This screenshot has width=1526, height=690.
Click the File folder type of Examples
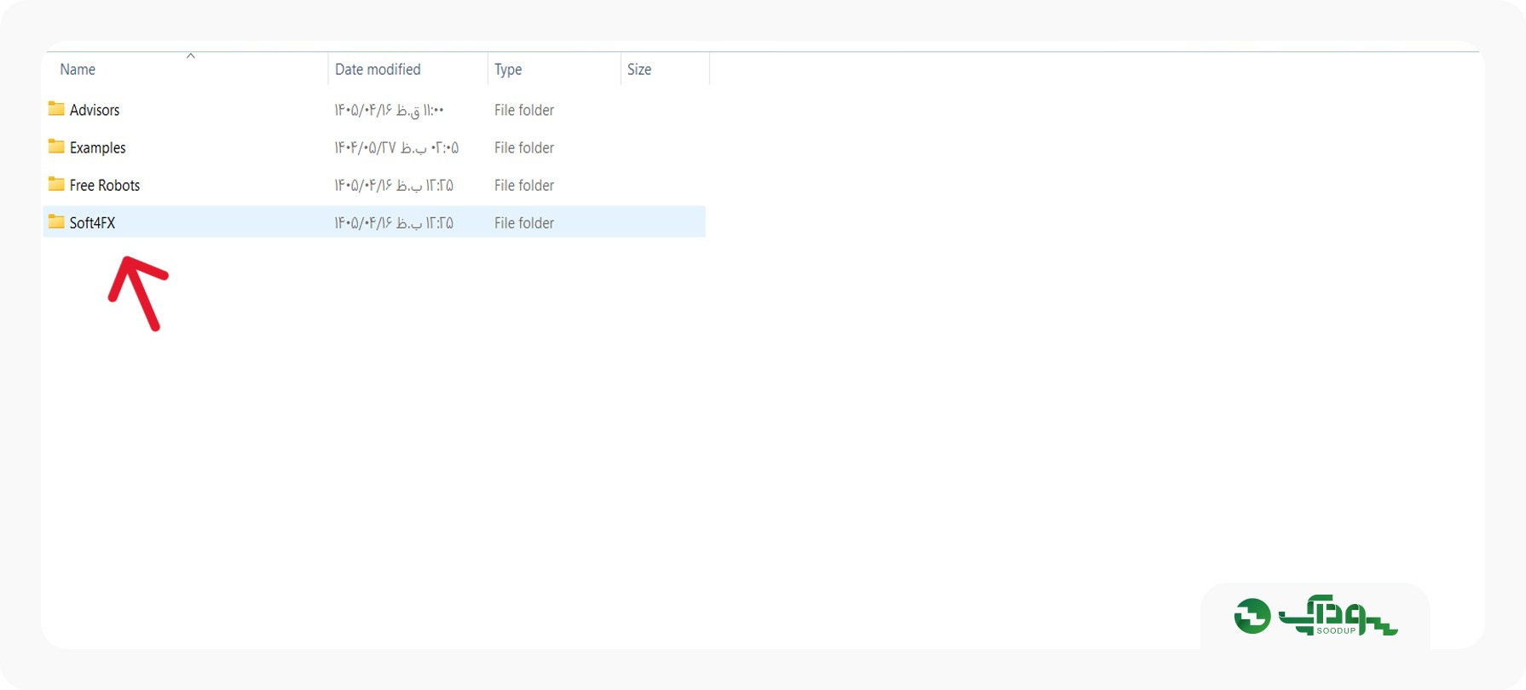pyautogui.click(x=524, y=147)
